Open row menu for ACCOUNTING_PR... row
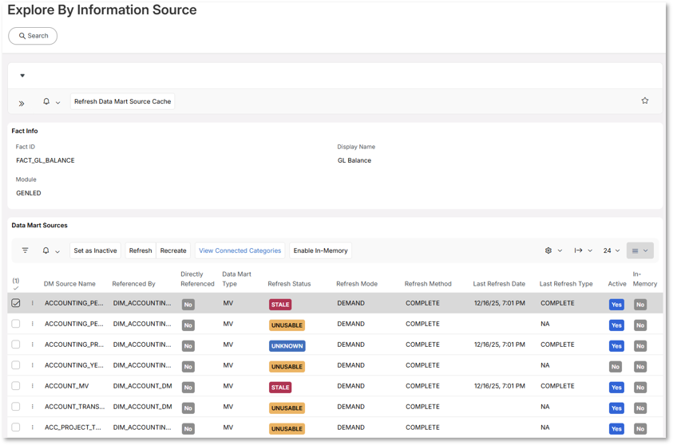Viewport: 673px width, 445px height. coord(33,345)
